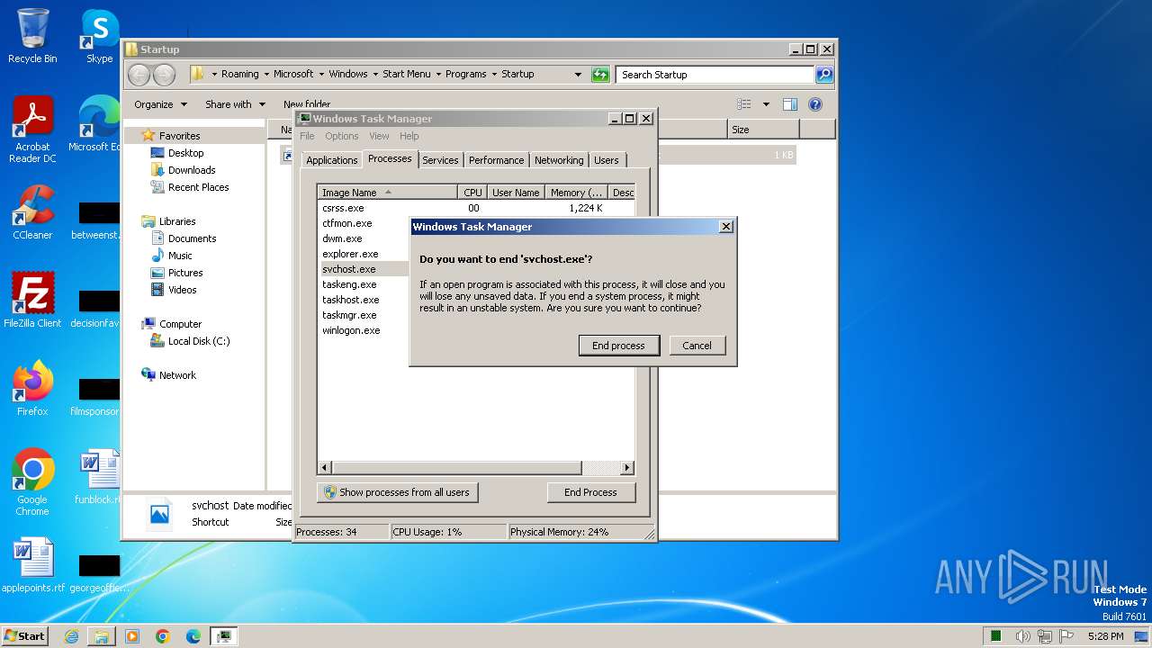Click the Explorer refresh button icon
Image resolution: width=1152 pixels, height=648 pixels.
[x=600, y=75]
